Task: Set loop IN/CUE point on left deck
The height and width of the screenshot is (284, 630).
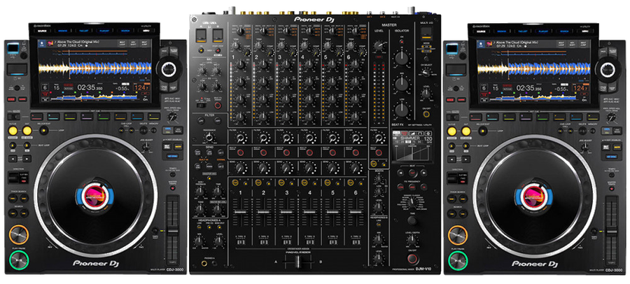Action: point(13,131)
